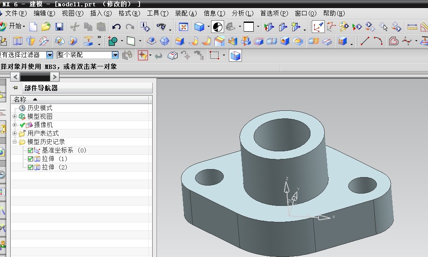Click the right scroll arrow above the navigator
The height and width of the screenshot is (257, 428).
(x=55, y=77)
